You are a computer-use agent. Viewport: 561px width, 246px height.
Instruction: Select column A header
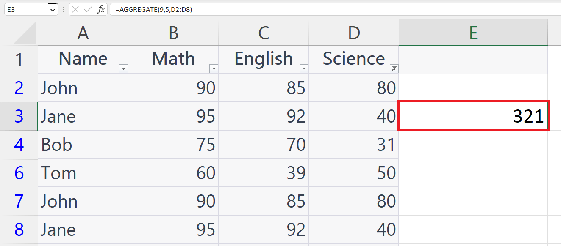click(83, 32)
